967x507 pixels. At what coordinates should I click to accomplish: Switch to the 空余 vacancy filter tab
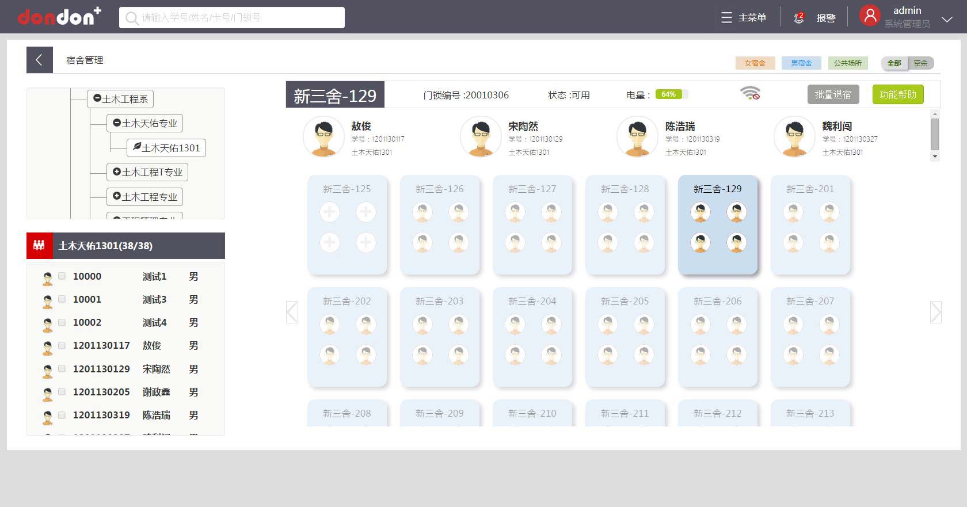click(920, 63)
